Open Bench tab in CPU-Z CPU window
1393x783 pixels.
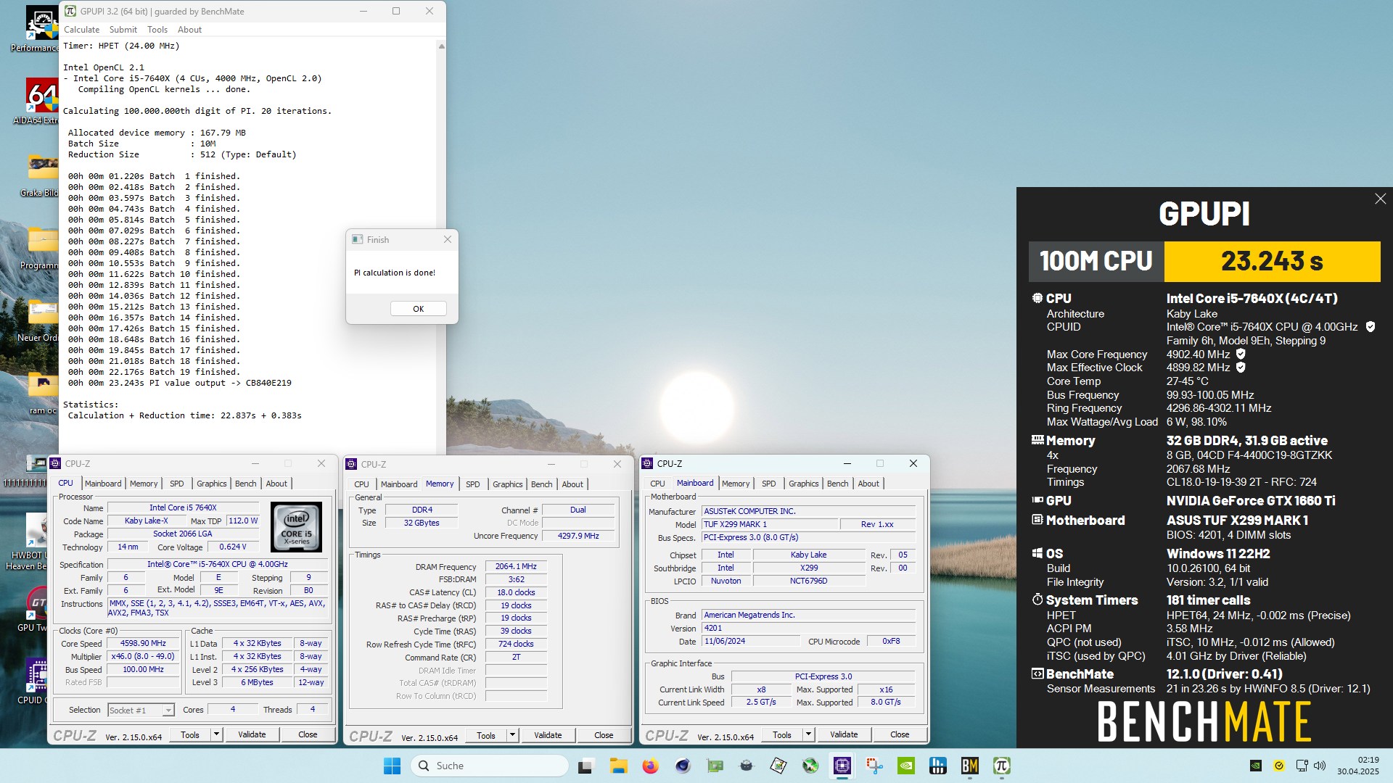(245, 484)
